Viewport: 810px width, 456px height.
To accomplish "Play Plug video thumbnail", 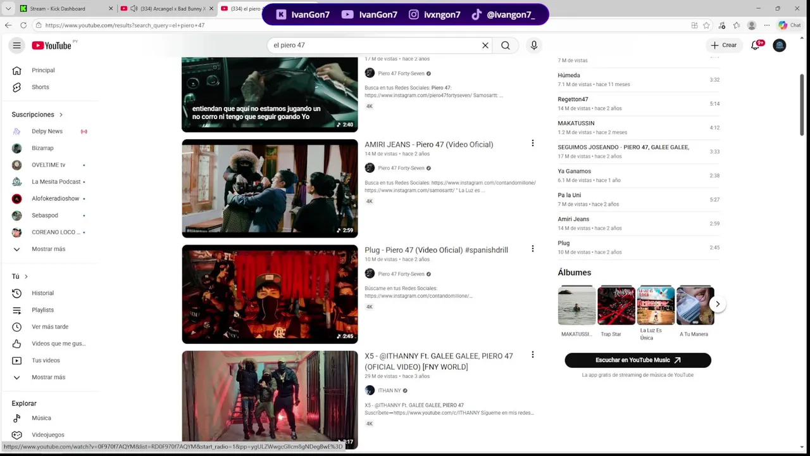I will pyautogui.click(x=270, y=294).
